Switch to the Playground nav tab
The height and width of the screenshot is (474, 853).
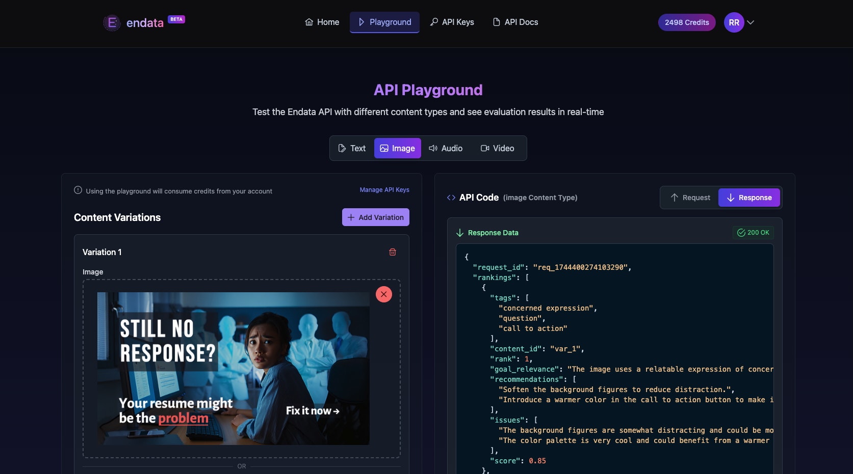(384, 22)
